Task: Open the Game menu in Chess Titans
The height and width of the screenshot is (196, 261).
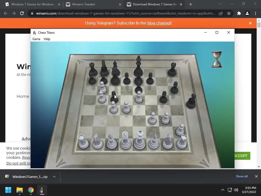Action: pos(36,39)
